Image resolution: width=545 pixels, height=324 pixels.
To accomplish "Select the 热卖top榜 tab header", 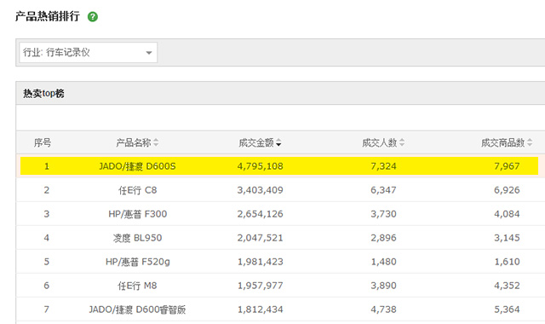I will [x=43, y=94].
